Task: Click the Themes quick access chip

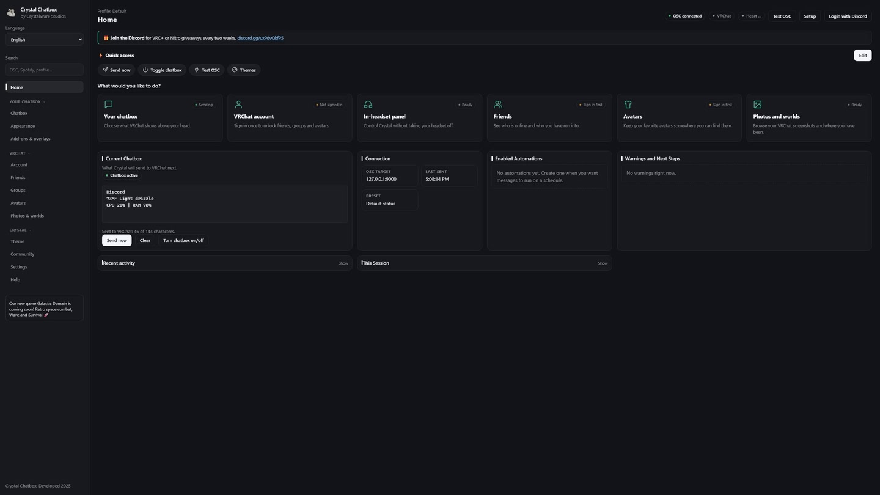Action: [243, 70]
